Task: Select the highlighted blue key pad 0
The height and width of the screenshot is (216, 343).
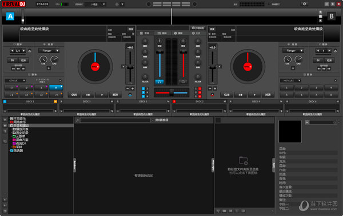Action: coord(56,88)
